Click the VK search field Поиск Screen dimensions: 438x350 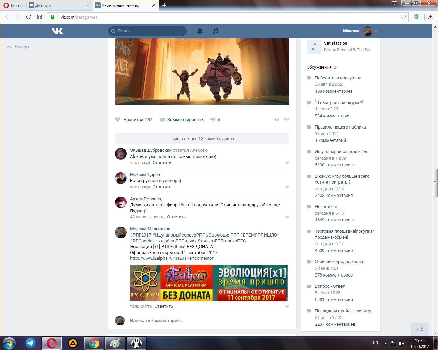click(147, 31)
